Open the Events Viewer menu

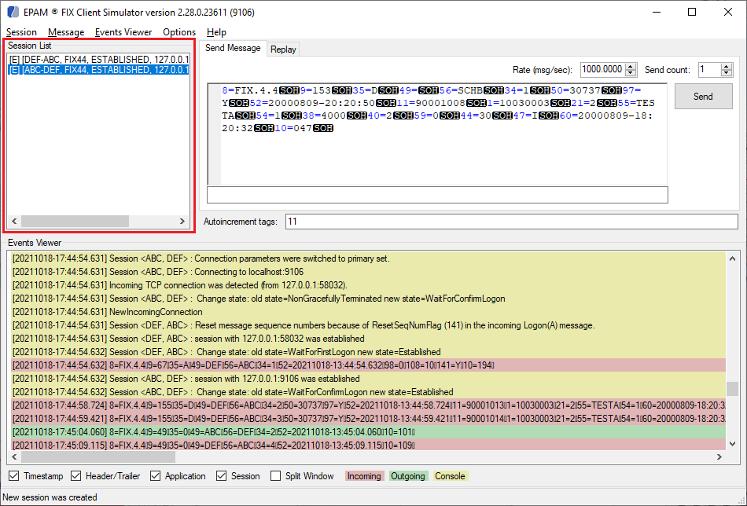click(x=123, y=32)
